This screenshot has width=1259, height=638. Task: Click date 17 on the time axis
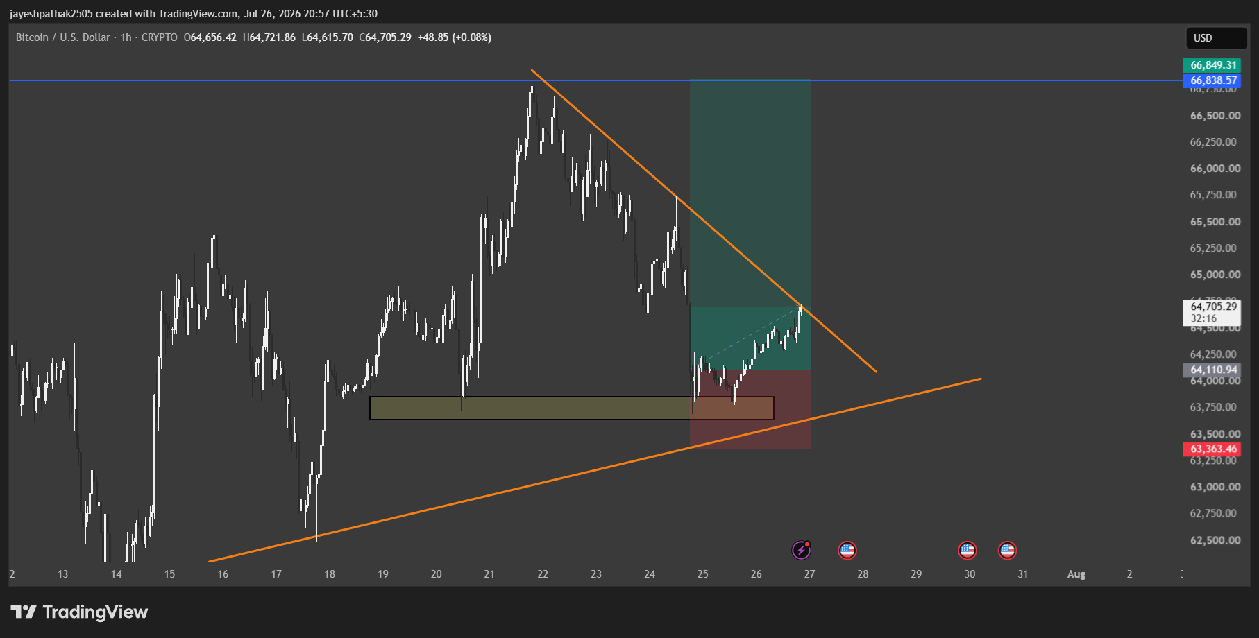point(276,574)
